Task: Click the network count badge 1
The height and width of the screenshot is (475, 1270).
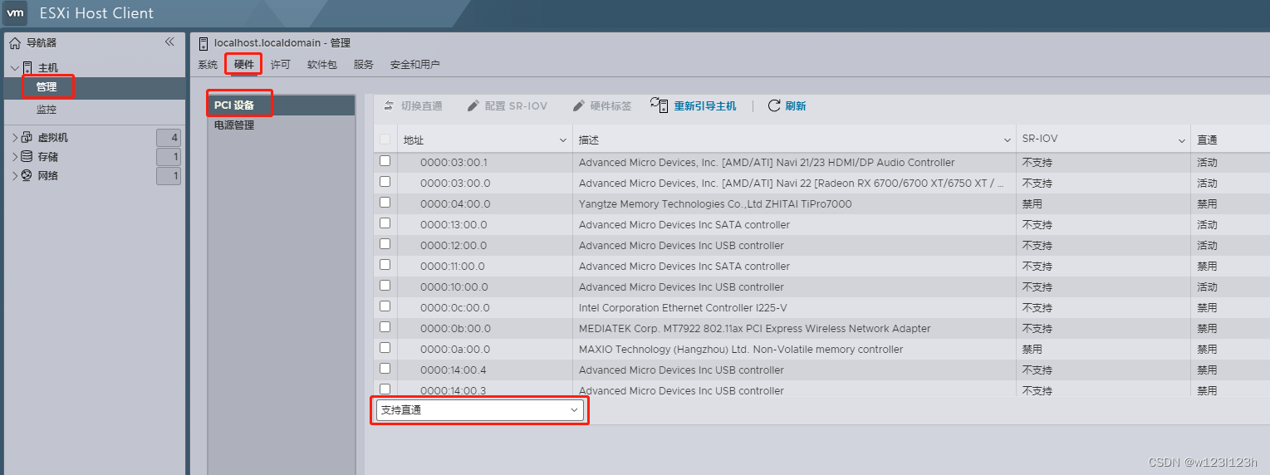Action: click(169, 176)
